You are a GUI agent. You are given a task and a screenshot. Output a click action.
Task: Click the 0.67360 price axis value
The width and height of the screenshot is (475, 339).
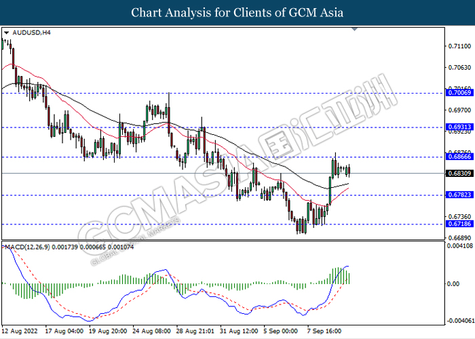point(459,217)
